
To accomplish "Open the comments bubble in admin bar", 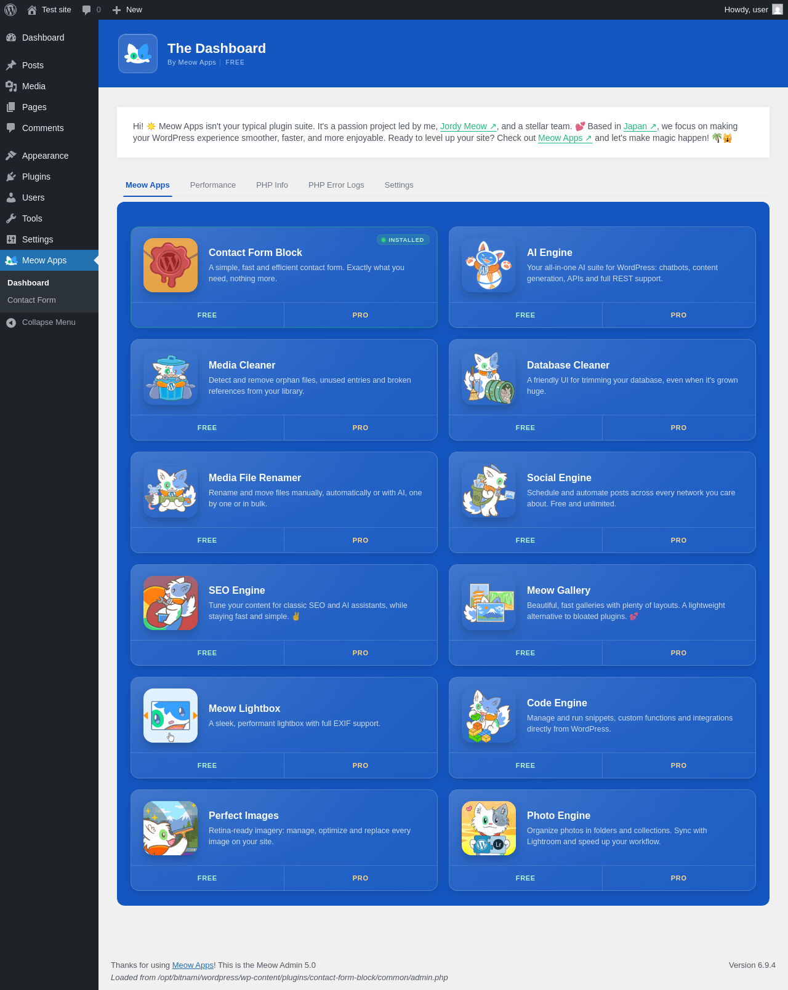I will click(87, 10).
